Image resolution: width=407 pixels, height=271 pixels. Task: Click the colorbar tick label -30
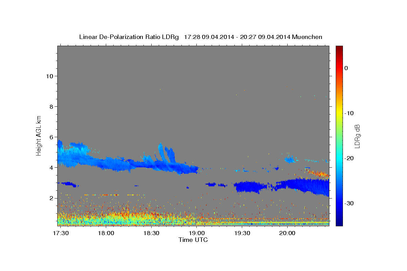point(349,203)
